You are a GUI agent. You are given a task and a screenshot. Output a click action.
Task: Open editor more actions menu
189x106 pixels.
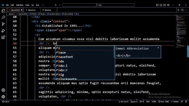(x=186, y=10)
